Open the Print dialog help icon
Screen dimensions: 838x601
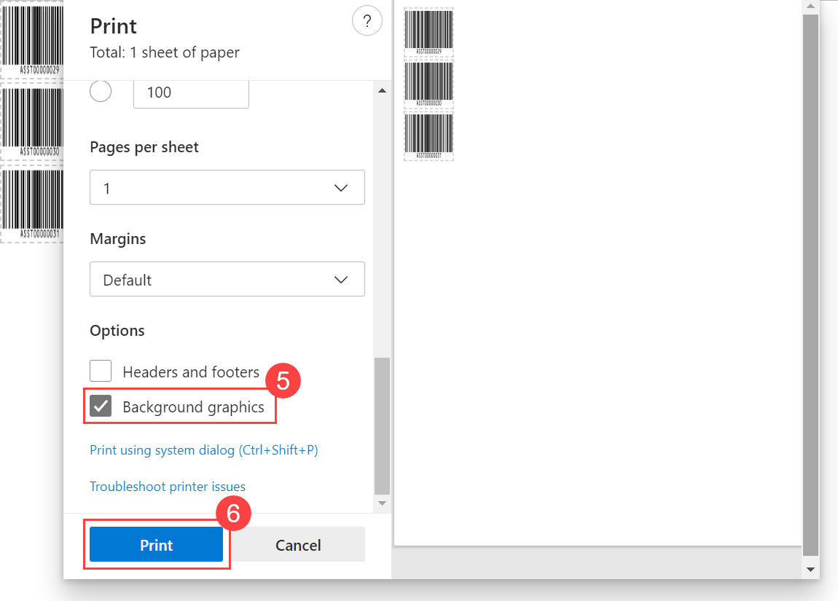tap(367, 20)
